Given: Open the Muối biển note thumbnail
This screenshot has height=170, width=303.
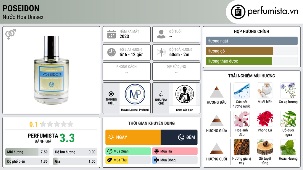Looking at the screenshot, I should click(x=265, y=90).
